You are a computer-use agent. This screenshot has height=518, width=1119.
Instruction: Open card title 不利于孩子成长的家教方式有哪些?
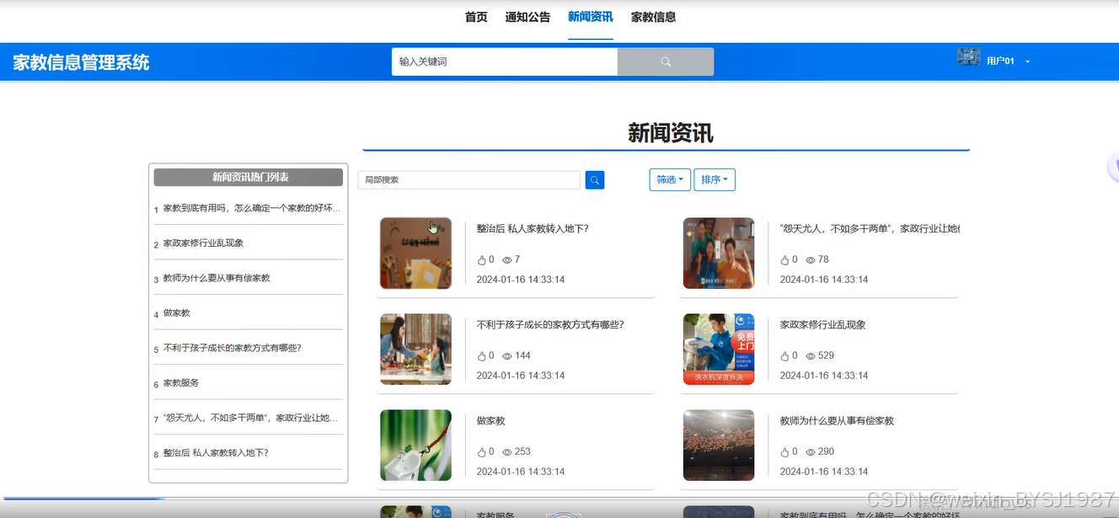click(x=550, y=324)
